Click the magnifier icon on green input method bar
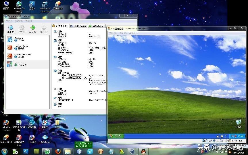Viewport: 248px width, 155px height. 80,146
